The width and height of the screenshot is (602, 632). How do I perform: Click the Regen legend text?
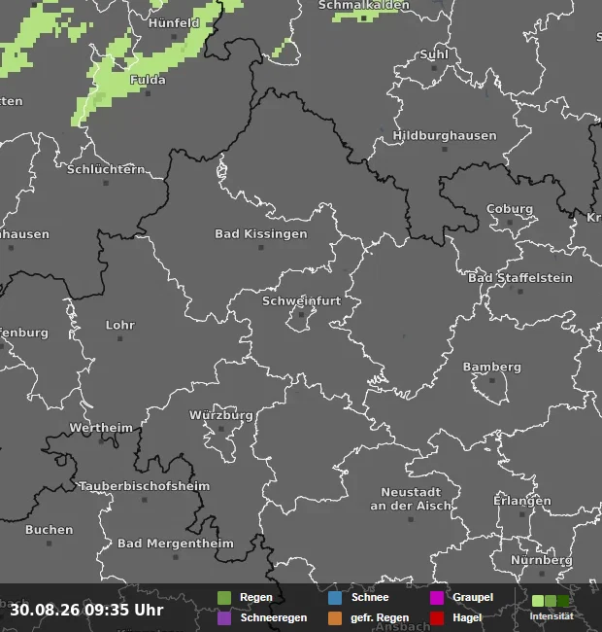(256, 597)
